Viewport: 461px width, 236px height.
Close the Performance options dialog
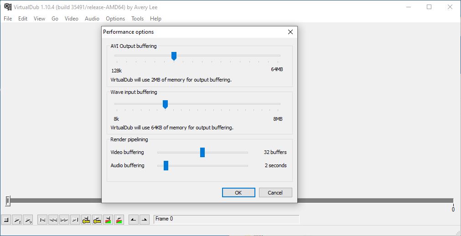(290, 32)
